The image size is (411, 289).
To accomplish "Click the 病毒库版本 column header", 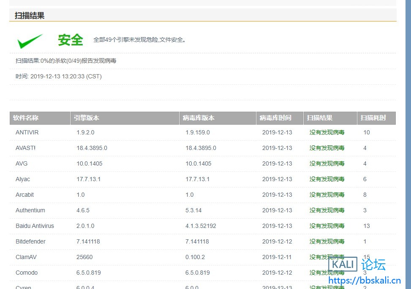I will click(199, 118).
